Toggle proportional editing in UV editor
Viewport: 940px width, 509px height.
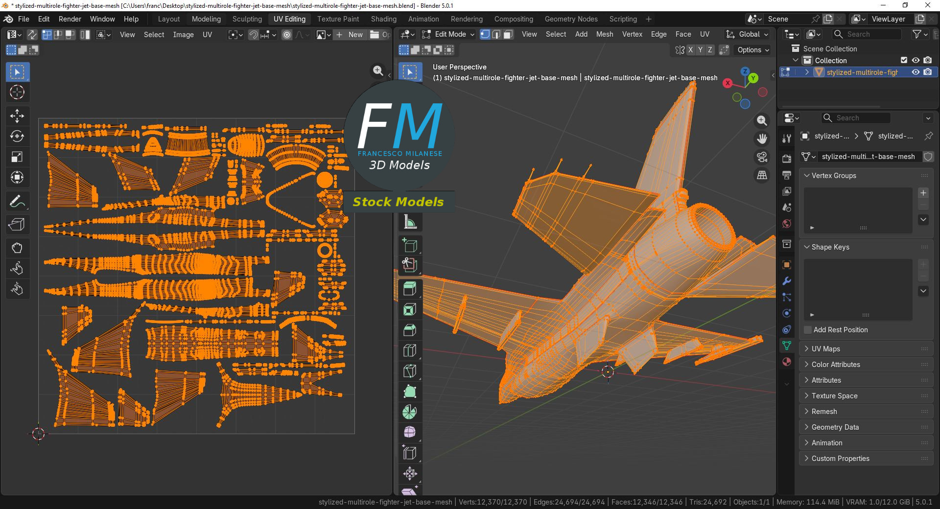coord(287,35)
